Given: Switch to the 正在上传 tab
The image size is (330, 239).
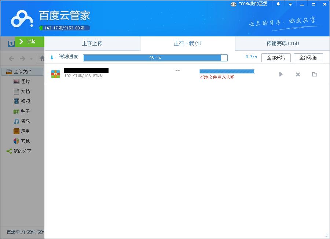Looking at the screenshot, I should pos(92,43).
